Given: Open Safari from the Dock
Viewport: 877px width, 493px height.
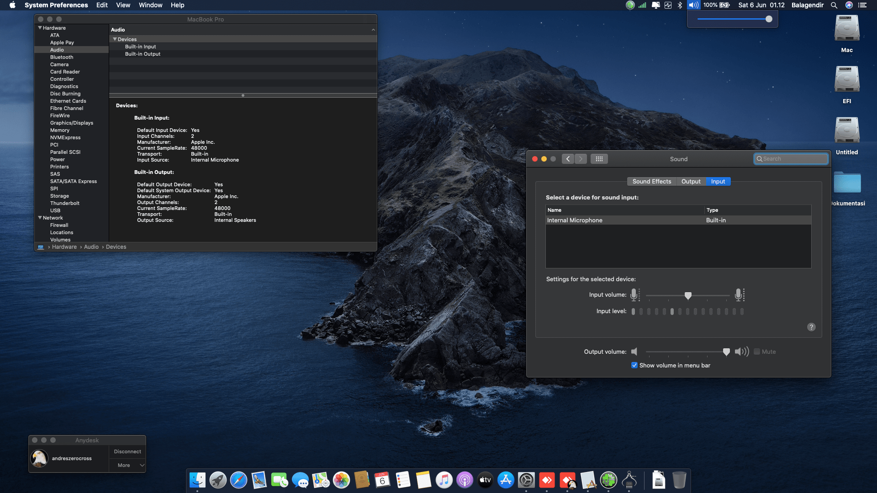Looking at the screenshot, I should 238,480.
